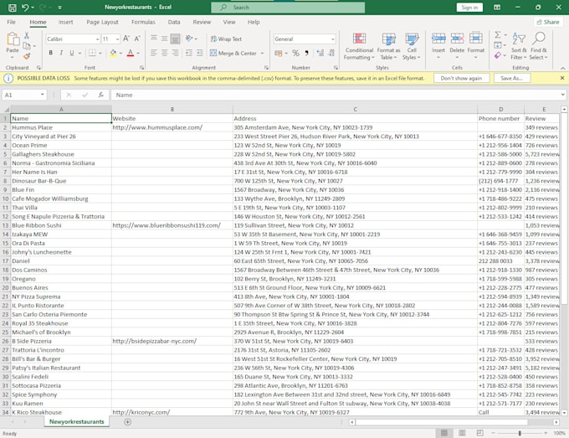Expand Merge & Center dropdown arrow
Screen dimensions: 569x438
[x=262, y=54]
